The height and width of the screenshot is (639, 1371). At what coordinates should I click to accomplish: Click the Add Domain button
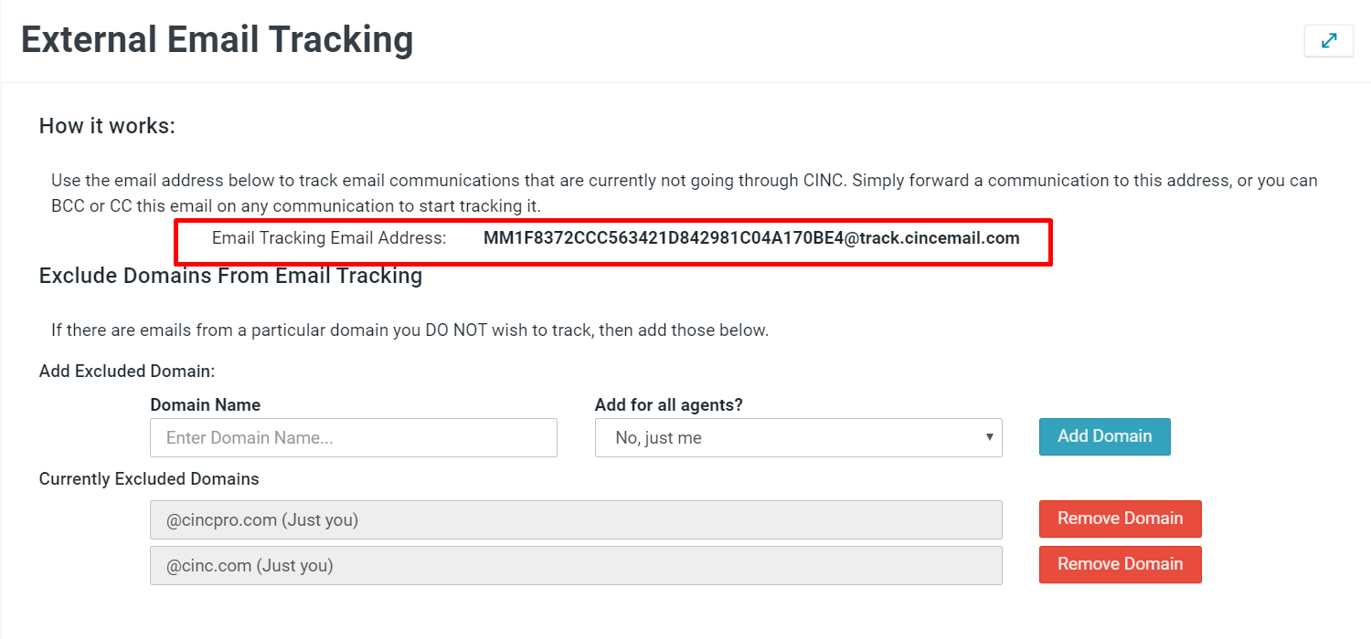pos(1104,436)
